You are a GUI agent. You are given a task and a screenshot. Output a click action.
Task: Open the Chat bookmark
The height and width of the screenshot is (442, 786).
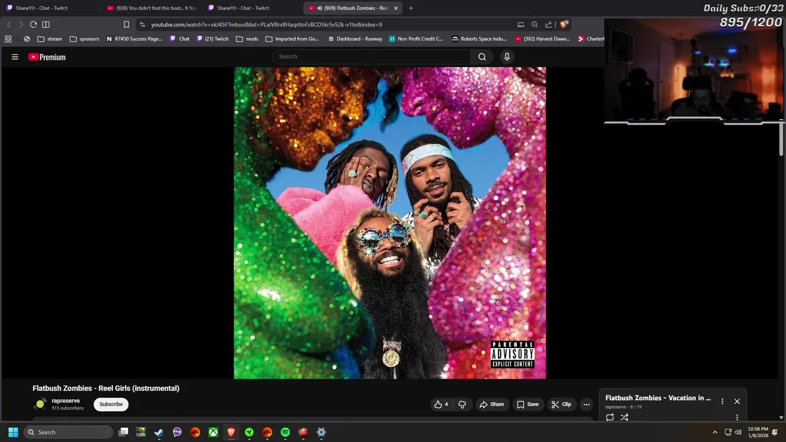tap(179, 39)
